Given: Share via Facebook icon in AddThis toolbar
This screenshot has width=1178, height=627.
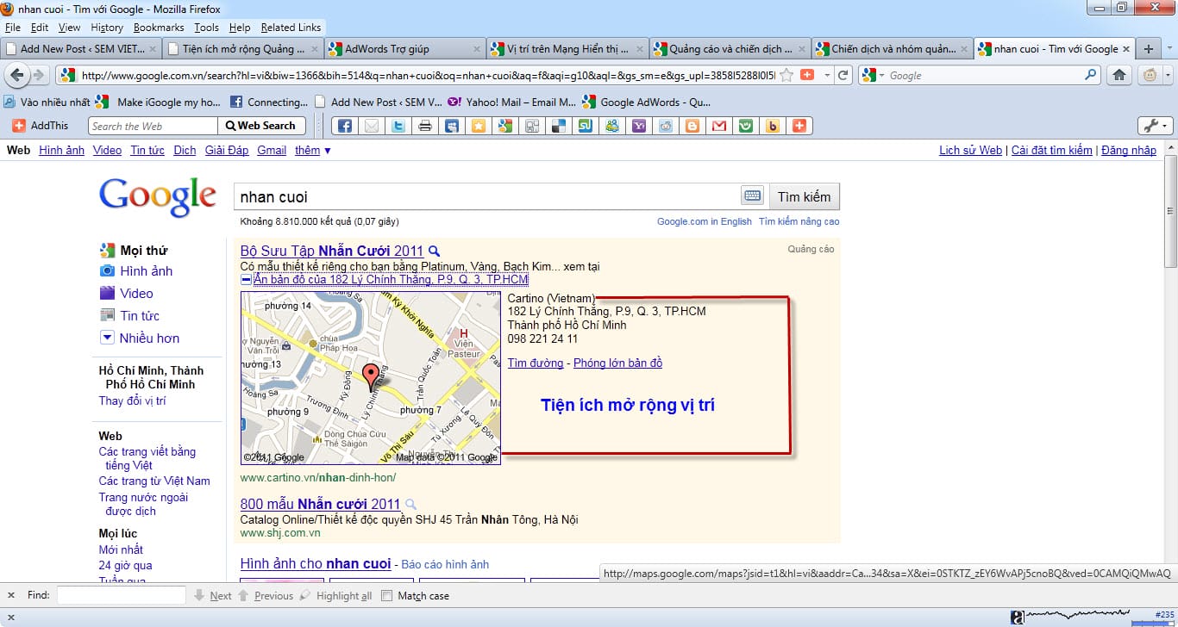Looking at the screenshot, I should coord(344,126).
